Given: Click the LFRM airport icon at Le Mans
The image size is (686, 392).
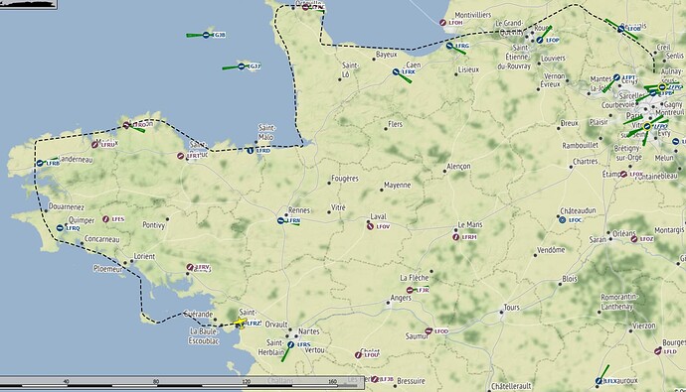Looking at the screenshot, I should pos(456,237).
